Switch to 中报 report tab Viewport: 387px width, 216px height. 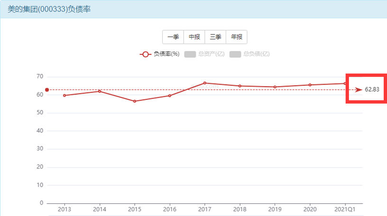(194, 37)
